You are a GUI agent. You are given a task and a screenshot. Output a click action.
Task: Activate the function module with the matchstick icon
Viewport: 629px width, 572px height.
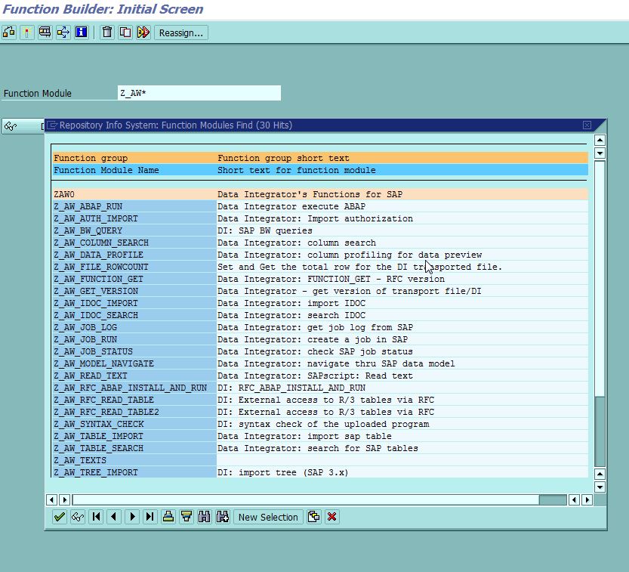click(x=27, y=32)
